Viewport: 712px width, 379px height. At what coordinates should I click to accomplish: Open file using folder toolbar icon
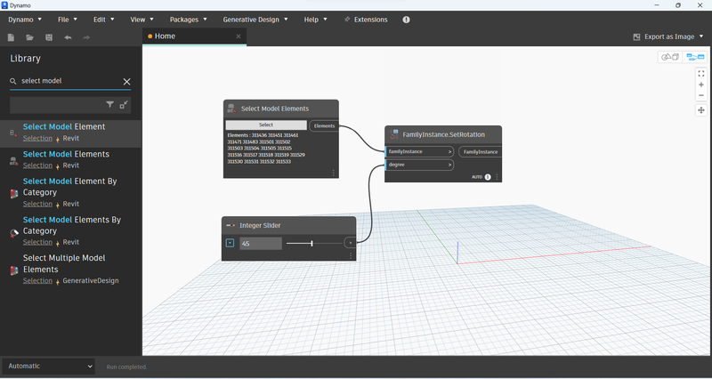pyautogui.click(x=30, y=37)
